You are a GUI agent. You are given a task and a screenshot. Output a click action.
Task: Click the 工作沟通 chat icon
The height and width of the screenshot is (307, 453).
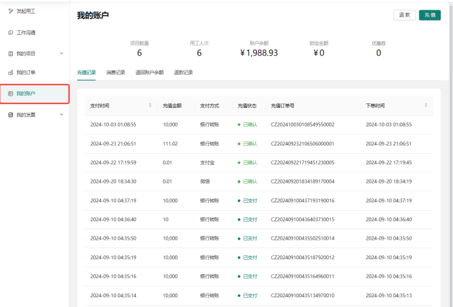[11, 32]
